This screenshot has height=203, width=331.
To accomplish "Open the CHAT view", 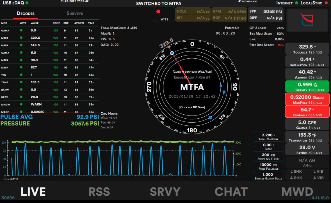I will click(x=231, y=192).
